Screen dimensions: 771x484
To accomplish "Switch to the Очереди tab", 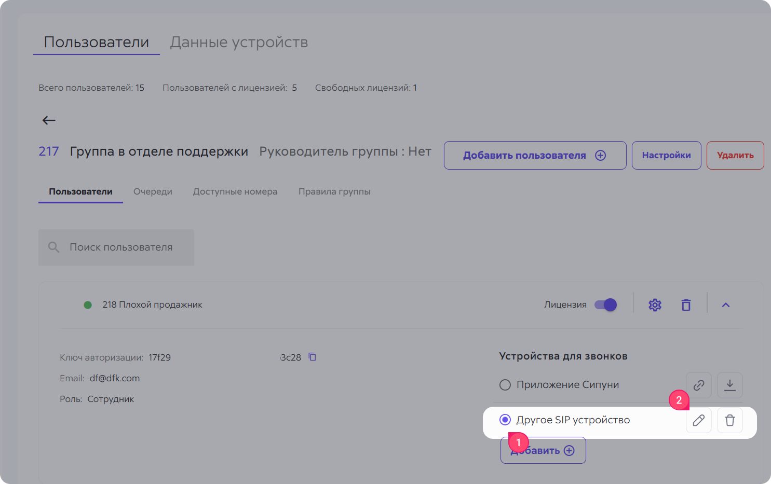I will click(x=153, y=191).
